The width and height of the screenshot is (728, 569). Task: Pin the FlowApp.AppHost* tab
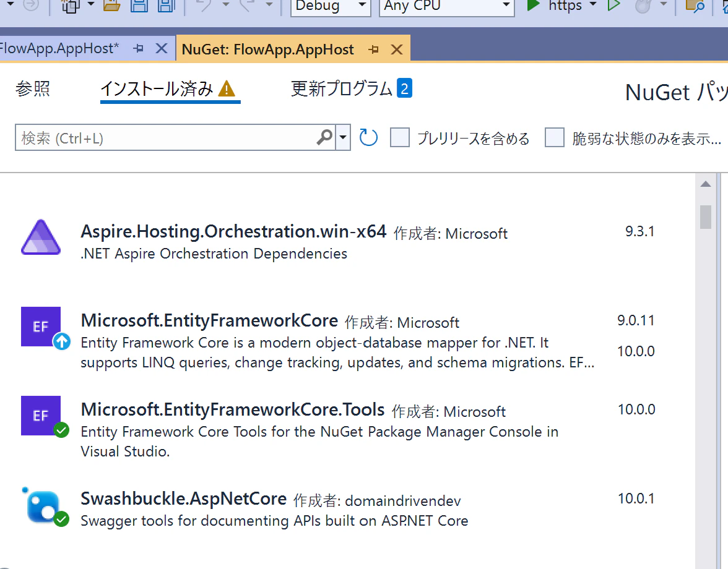[x=139, y=48]
